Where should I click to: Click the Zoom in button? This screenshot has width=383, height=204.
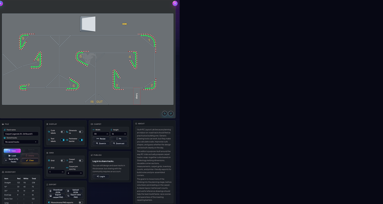point(101,143)
